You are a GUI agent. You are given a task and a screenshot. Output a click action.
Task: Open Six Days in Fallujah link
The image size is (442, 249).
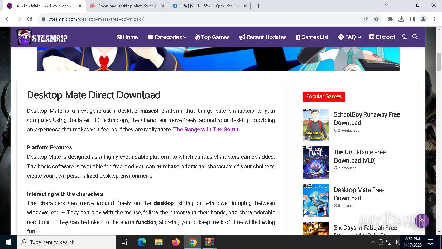365,231
